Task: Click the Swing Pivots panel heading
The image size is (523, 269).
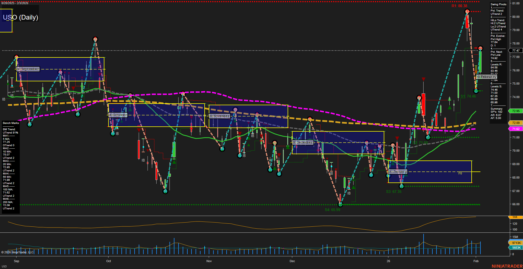Action: coord(498,4)
